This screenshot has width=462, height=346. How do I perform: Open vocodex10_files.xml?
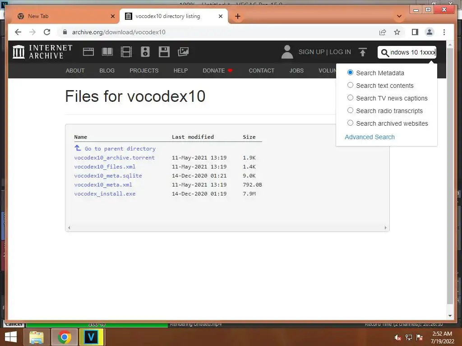click(x=105, y=167)
